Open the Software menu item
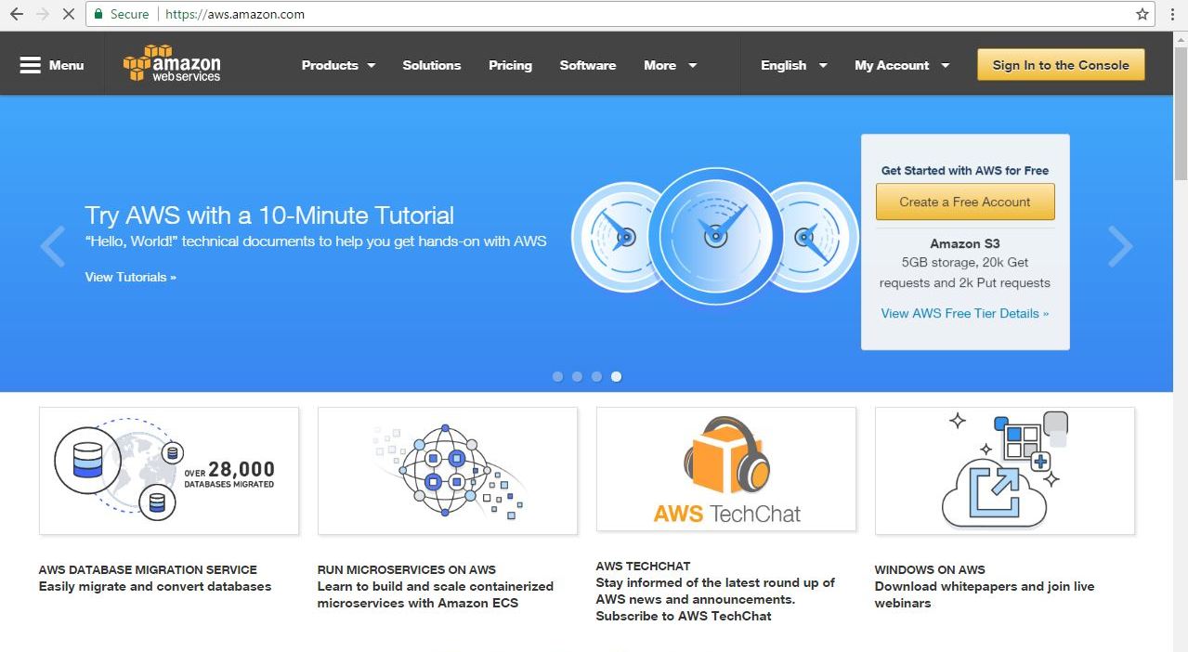 [588, 65]
